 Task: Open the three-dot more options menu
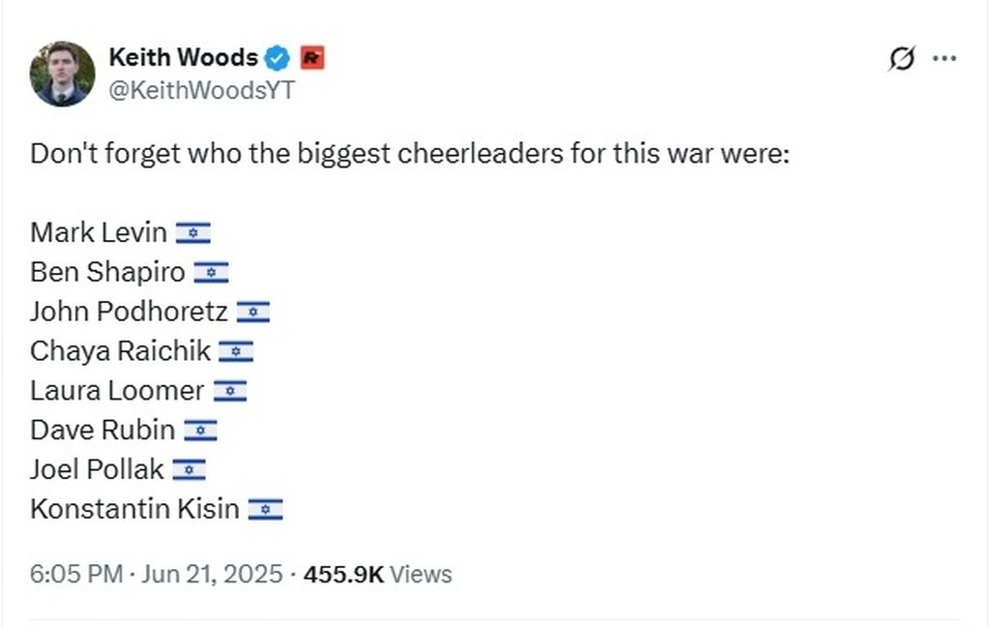coord(945,58)
